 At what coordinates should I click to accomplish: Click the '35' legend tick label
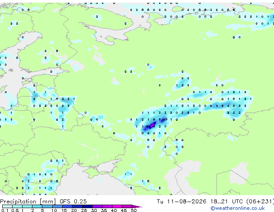coord(104,210)
